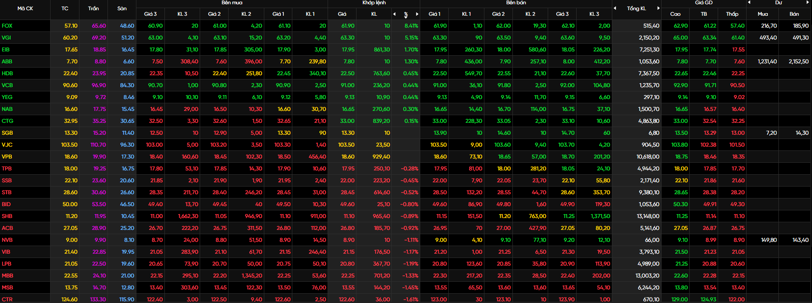
Task: Click VJC's reference price 103.50 in TC column
Action: click(x=69, y=145)
